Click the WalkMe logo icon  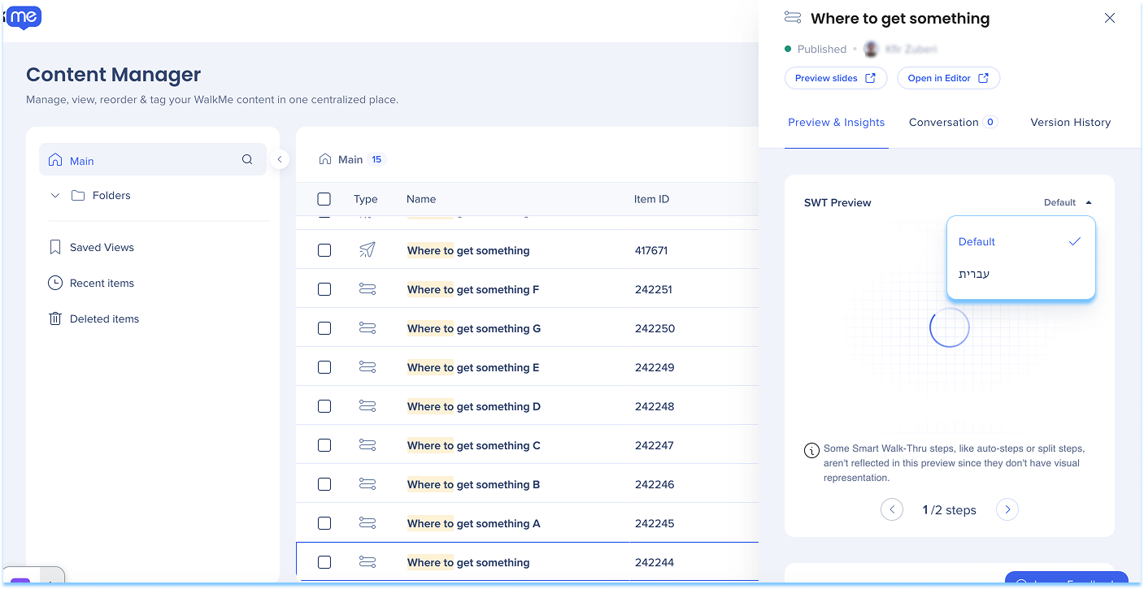[24, 17]
